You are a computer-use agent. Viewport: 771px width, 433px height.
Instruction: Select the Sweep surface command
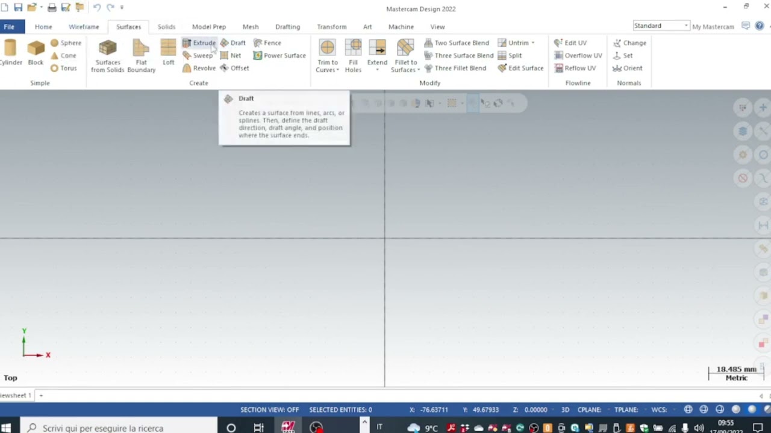tap(198, 55)
